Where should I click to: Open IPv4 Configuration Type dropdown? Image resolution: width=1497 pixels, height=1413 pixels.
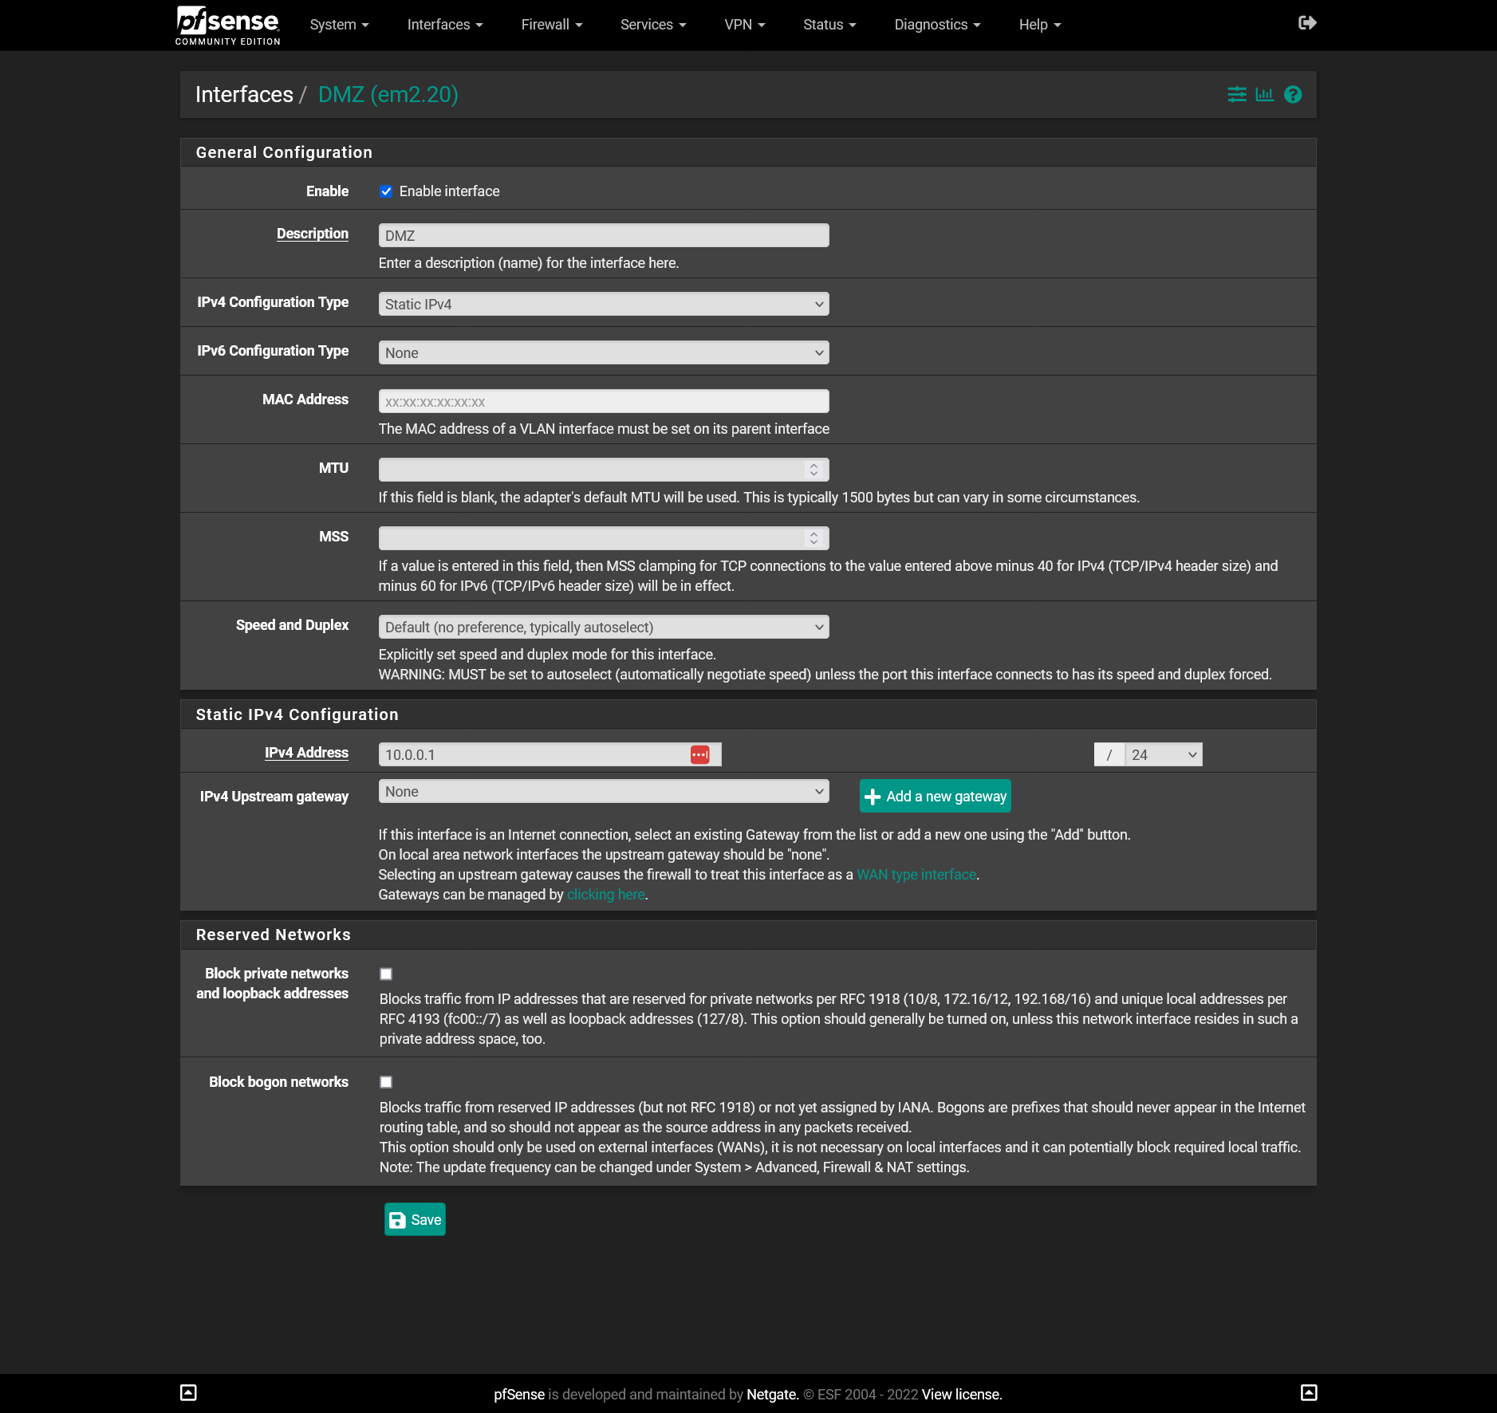[x=604, y=304]
